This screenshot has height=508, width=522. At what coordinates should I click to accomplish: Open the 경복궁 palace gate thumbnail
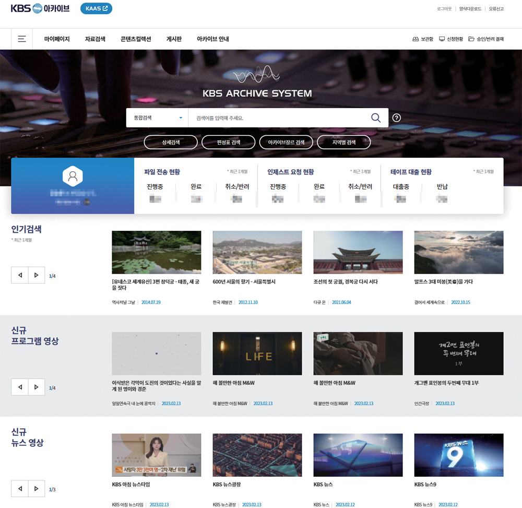358,252
